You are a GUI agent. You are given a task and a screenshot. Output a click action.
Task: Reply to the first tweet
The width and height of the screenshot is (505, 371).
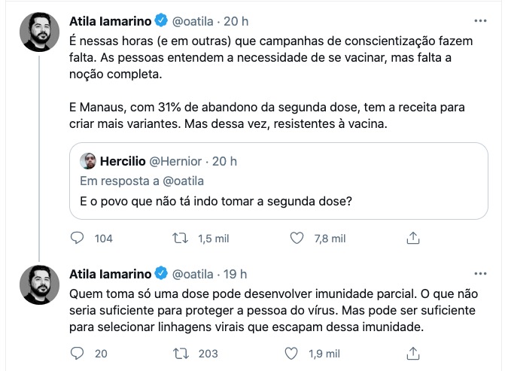point(78,239)
